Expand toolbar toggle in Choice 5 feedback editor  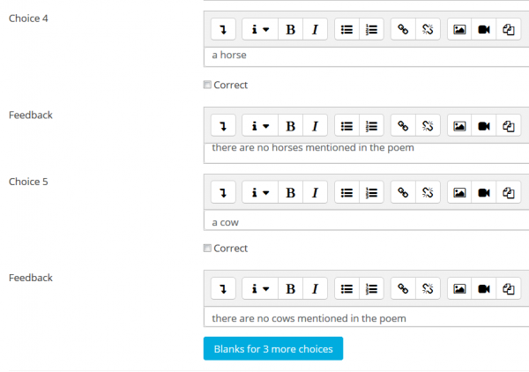(223, 288)
